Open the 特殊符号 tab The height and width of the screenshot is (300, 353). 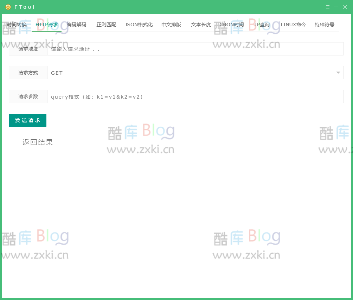coord(324,25)
